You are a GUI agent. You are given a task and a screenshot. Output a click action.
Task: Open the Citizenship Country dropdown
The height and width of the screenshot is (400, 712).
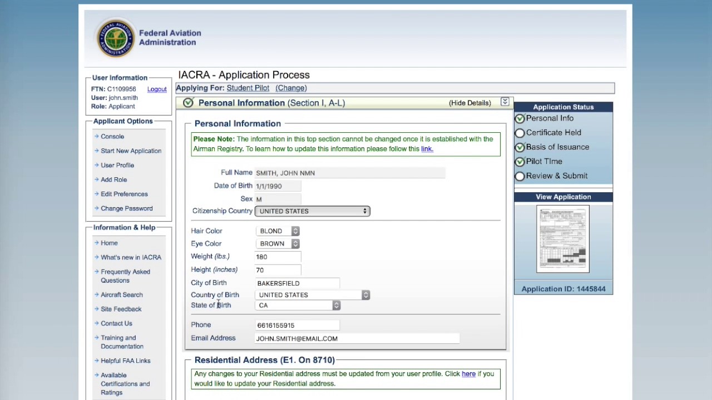pyautogui.click(x=313, y=211)
